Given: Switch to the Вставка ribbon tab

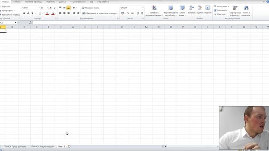Looking at the screenshot, I should pos(17,2).
